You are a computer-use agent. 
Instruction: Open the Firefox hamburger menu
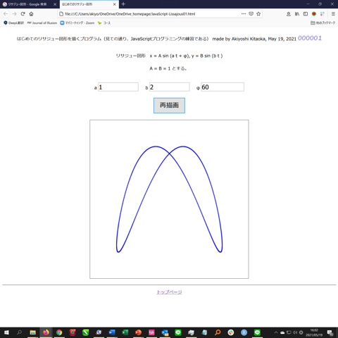333,14
